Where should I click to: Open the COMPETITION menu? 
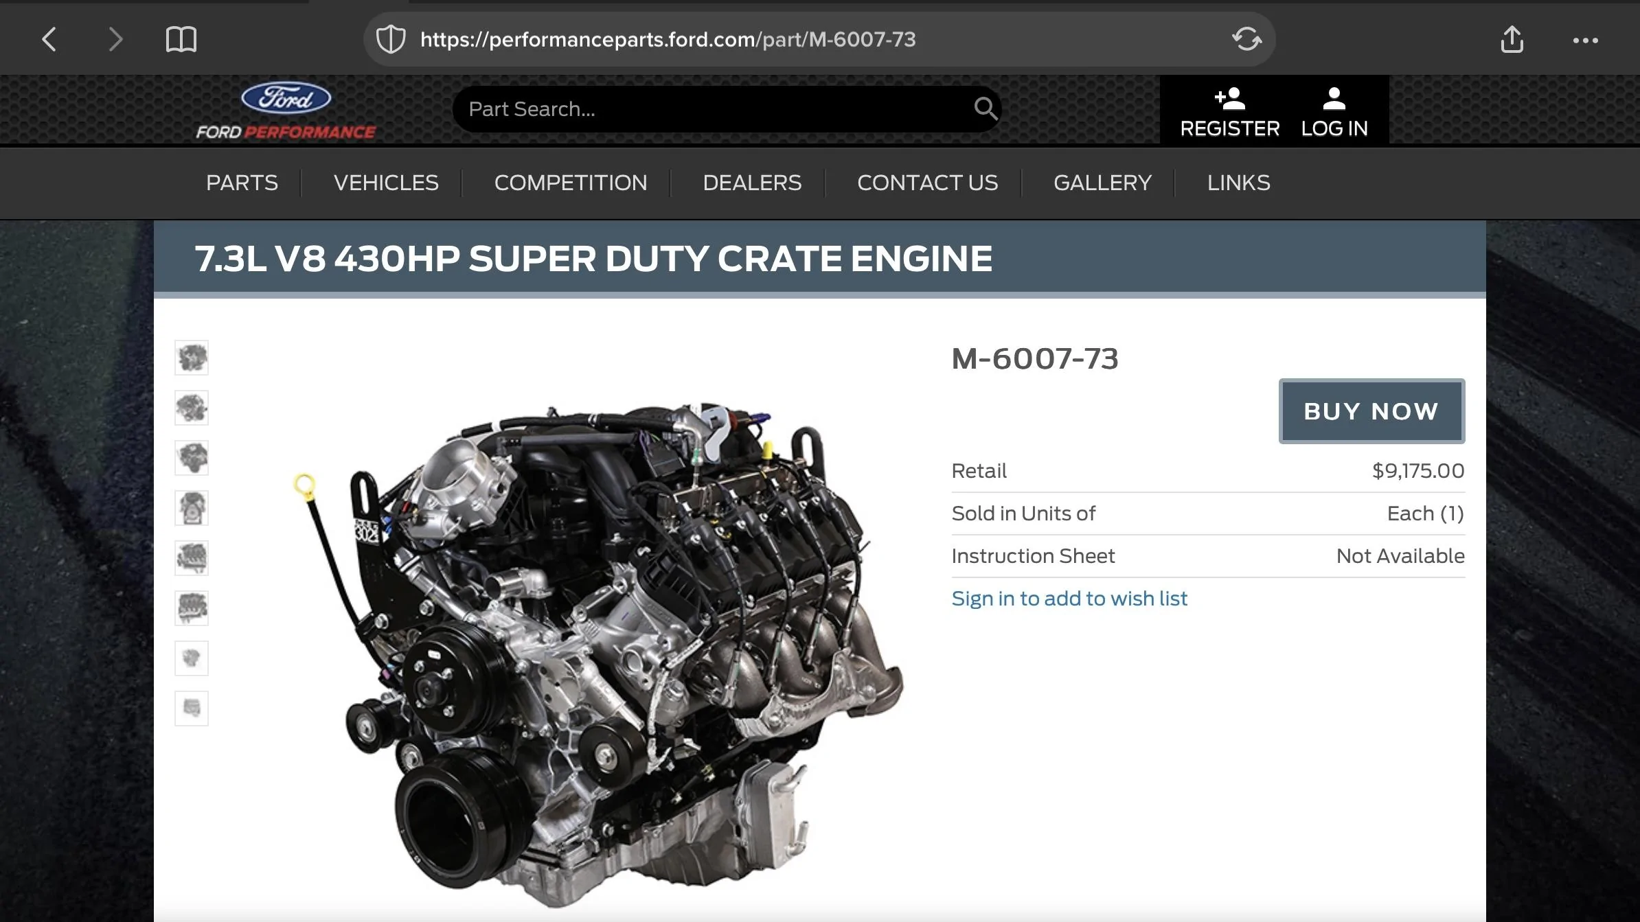point(571,183)
